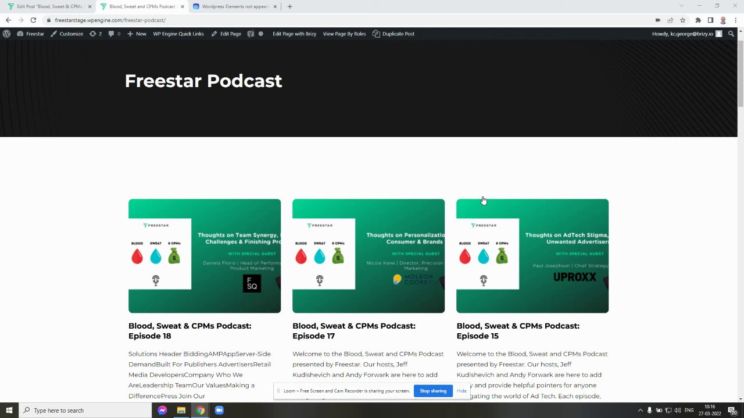Toggle Chrome side panel
744x418 pixels.
[x=710, y=20]
